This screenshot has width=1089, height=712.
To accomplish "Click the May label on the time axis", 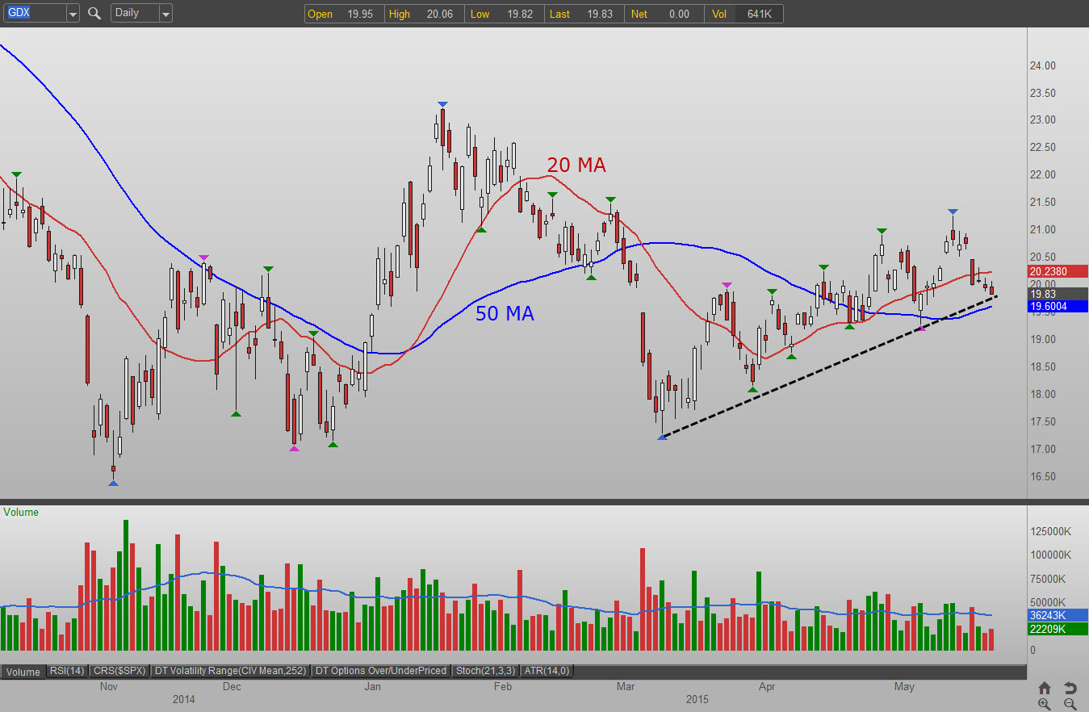I will (905, 687).
